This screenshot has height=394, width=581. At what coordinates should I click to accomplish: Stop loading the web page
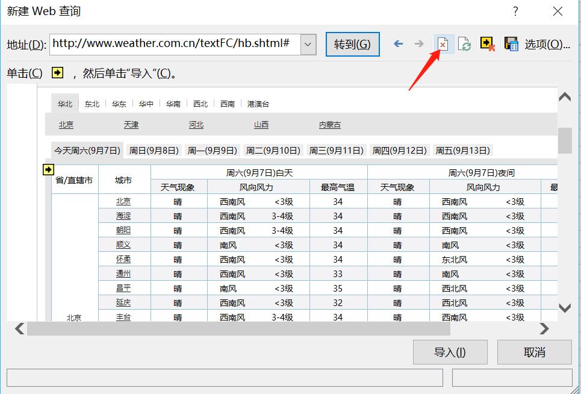point(443,43)
